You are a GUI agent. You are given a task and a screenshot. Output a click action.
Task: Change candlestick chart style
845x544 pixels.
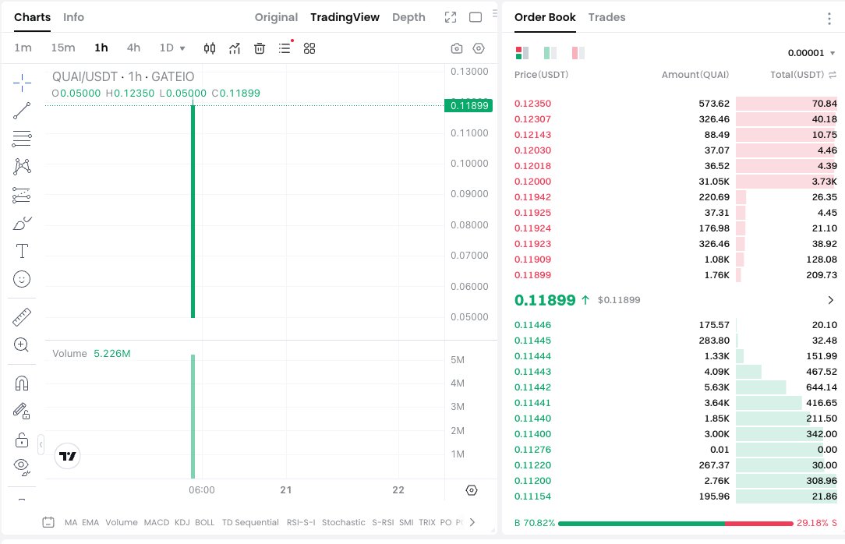(x=210, y=48)
